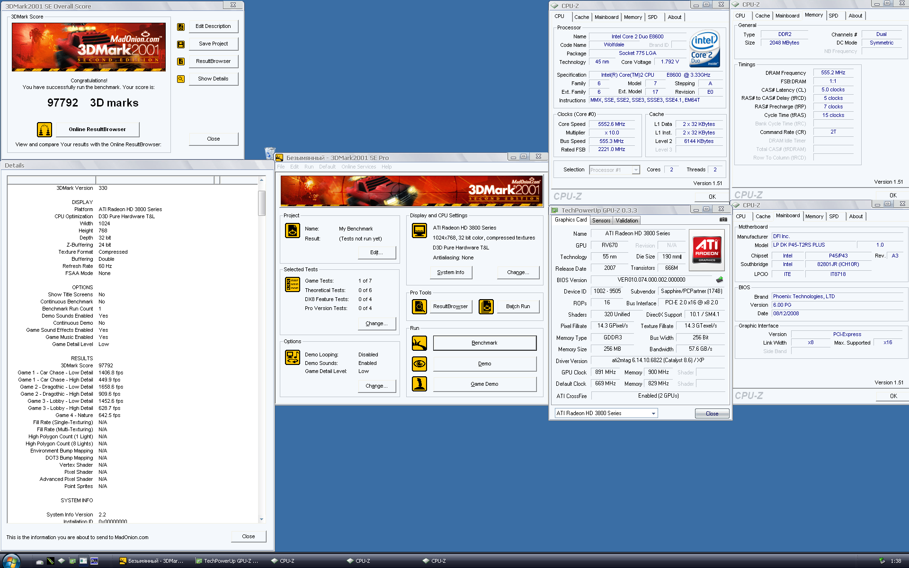Click the Edit Description button
This screenshot has height=568, width=909.
click(x=213, y=27)
